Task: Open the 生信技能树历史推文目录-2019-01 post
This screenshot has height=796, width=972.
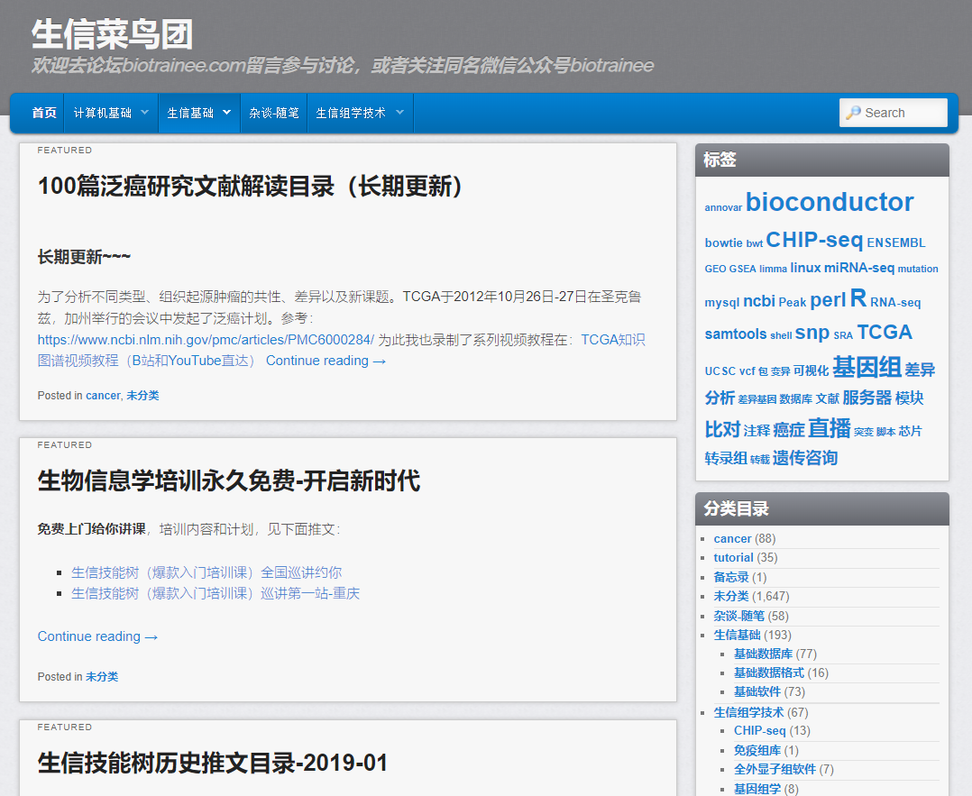Action: click(213, 764)
